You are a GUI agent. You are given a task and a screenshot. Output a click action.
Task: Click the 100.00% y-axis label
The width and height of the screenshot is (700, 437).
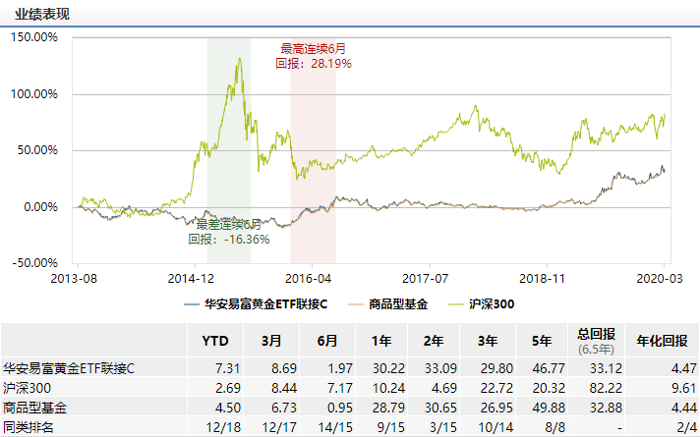pos(34,94)
